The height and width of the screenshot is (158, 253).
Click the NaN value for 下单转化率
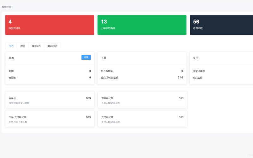coord(181,98)
